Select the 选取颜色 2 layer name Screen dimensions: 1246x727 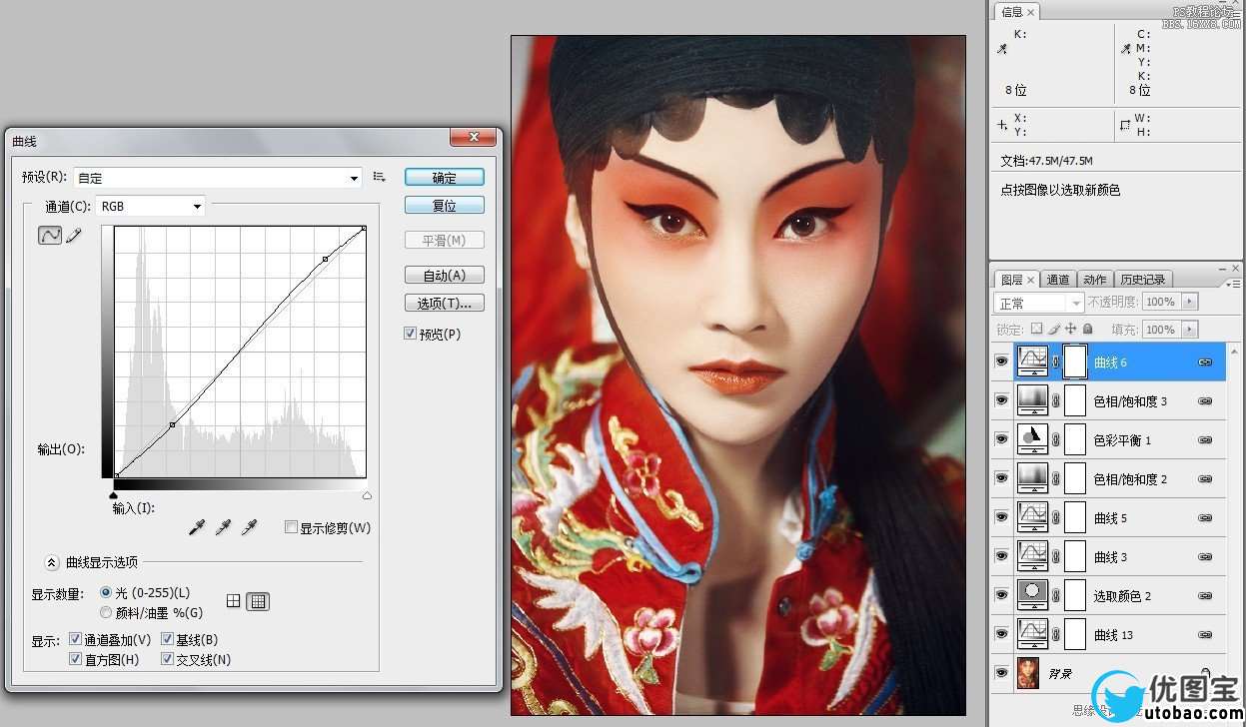(1122, 596)
